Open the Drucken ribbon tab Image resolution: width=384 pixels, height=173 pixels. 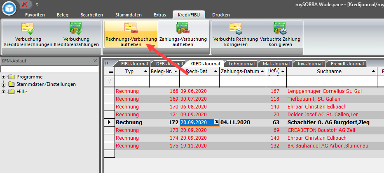click(221, 15)
